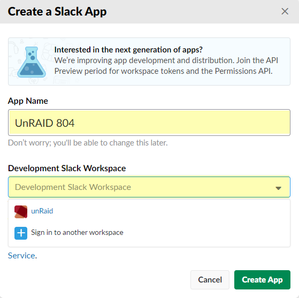Image resolution: width=299 pixels, height=298 pixels.
Task: Click the API Preview period banner text
Action: coord(166,66)
